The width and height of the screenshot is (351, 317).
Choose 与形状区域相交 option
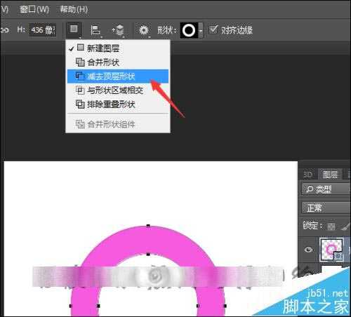coord(118,90)
